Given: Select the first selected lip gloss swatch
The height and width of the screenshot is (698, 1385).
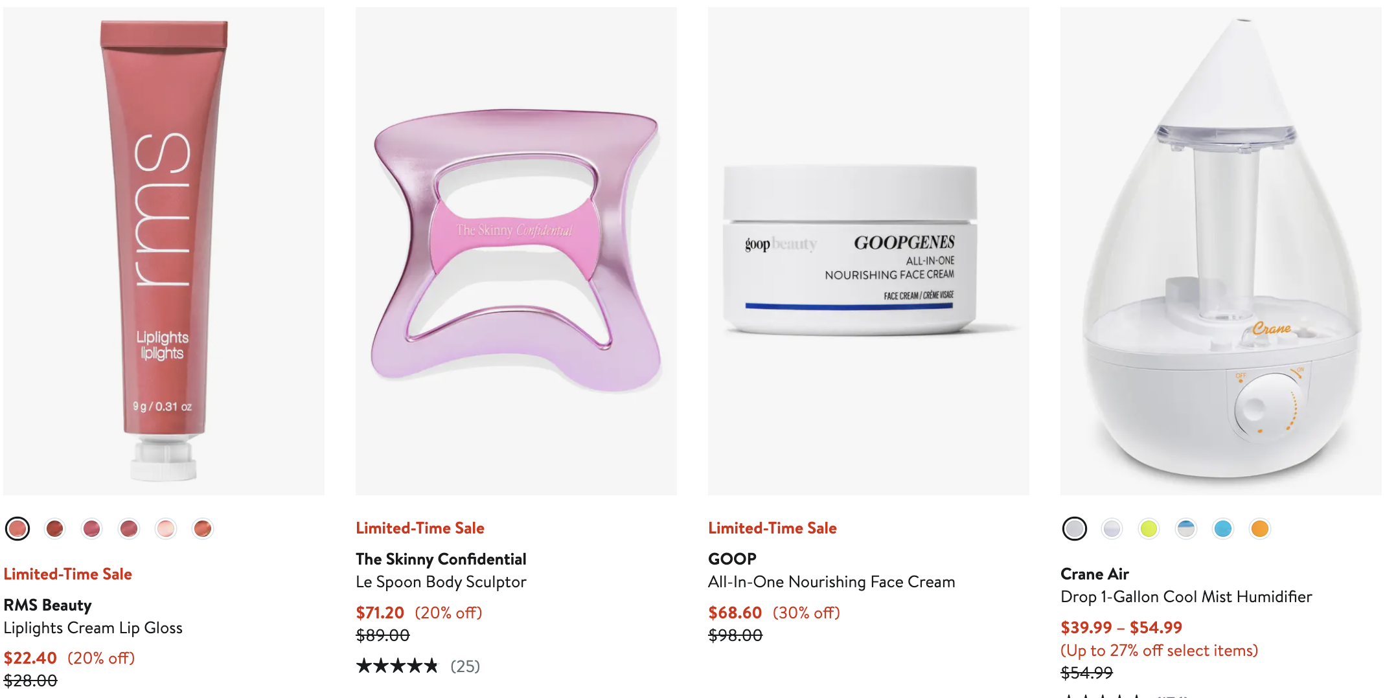Looking at the screenshot, I should (x=17, y=529).
